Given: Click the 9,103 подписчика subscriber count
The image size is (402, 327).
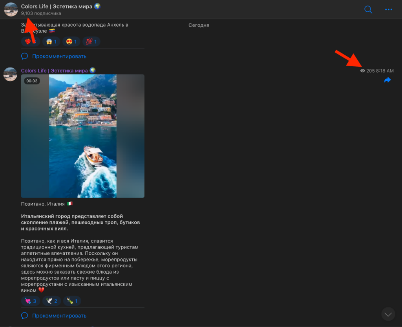Looking at the screenshot, I should [41, 13].
